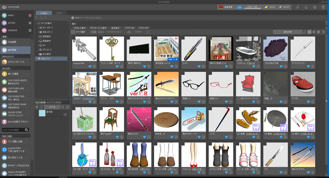The height and width of the screenshot is (178, 329).
Task: Open the 追加日時 sort dropdown
Action: click(287, 32)
